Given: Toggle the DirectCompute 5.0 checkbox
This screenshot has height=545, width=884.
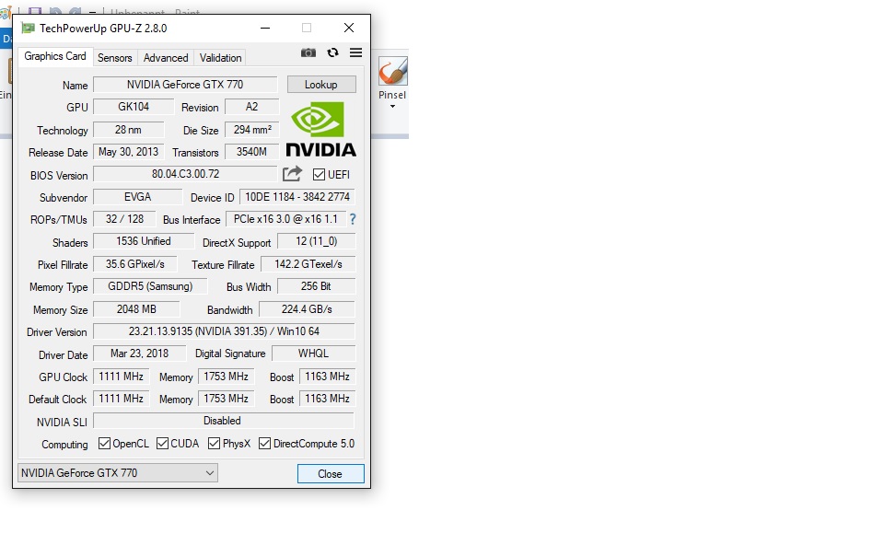Looking at the screenshot, I should (264, 444).
